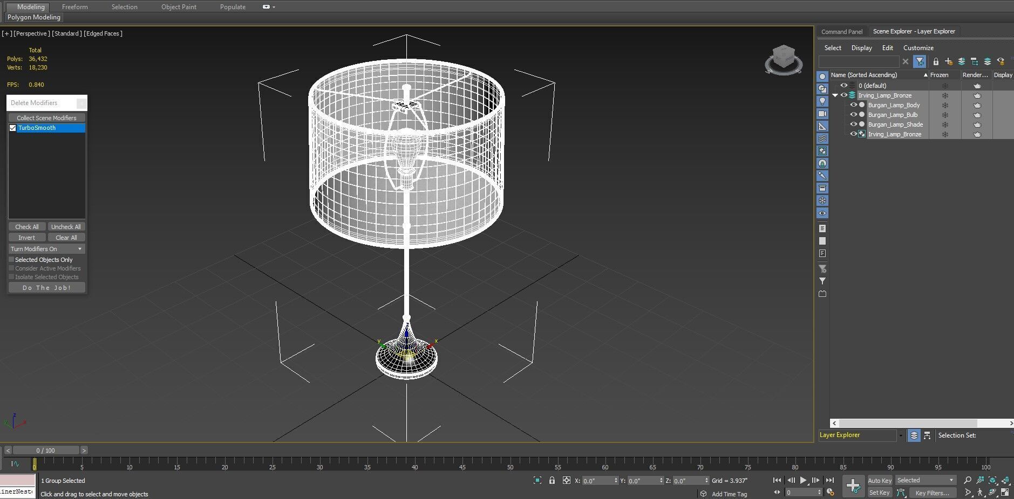Open the Selected key mode dropdown
The height and width of the screenshot is (499, 1014).
tap(925, 480)
